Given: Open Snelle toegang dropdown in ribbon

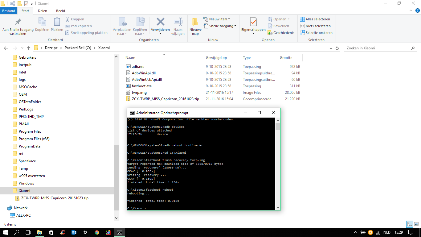Looking at the screenshot, I should tap(220, 26).
